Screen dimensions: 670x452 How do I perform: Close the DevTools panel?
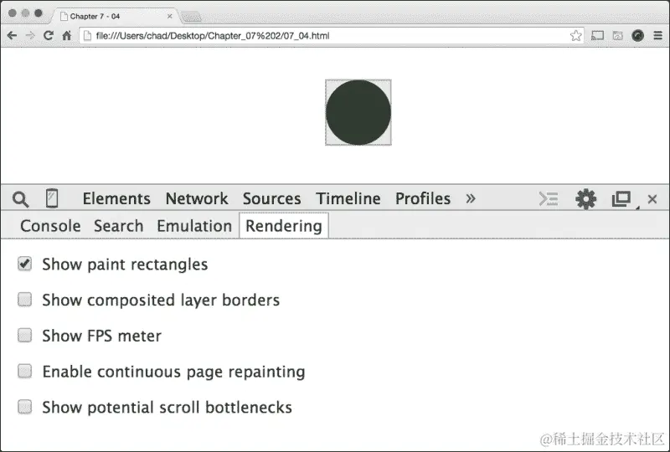pos(652,199)
